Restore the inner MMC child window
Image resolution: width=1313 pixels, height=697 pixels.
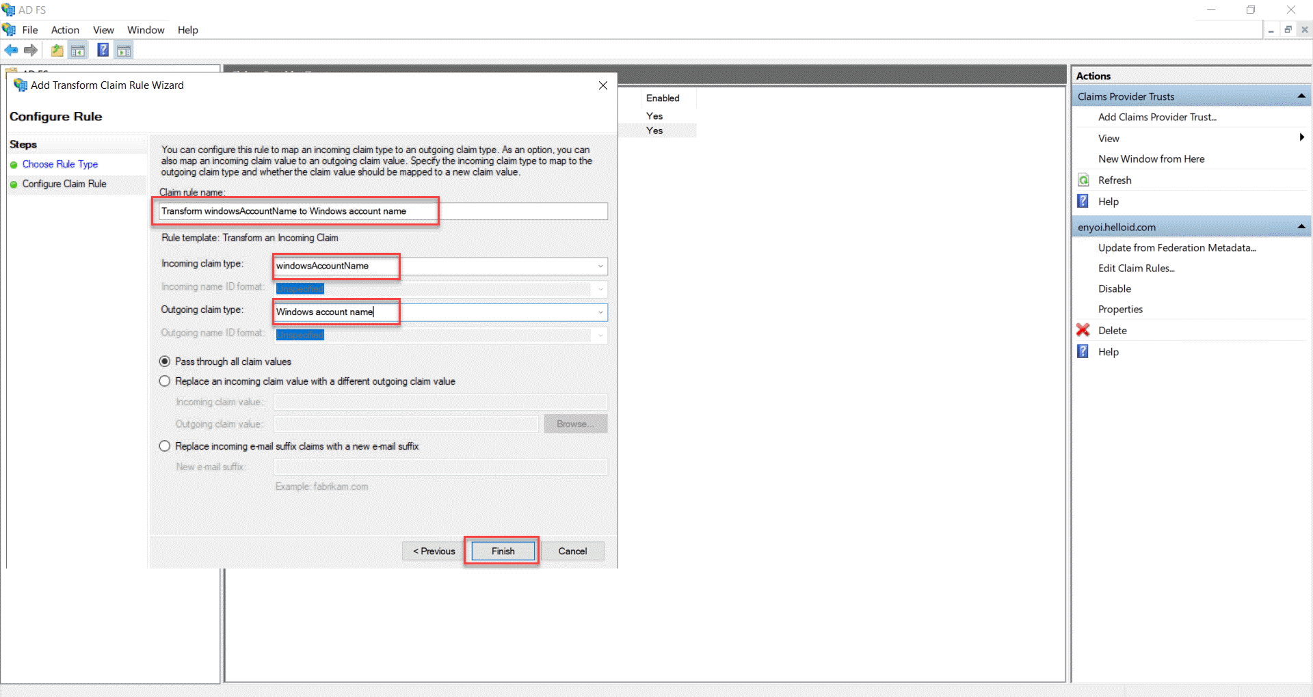click(x=1288, y=30)
